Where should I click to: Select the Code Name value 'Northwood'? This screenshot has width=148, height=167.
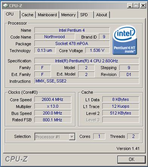tap(55, 37)
